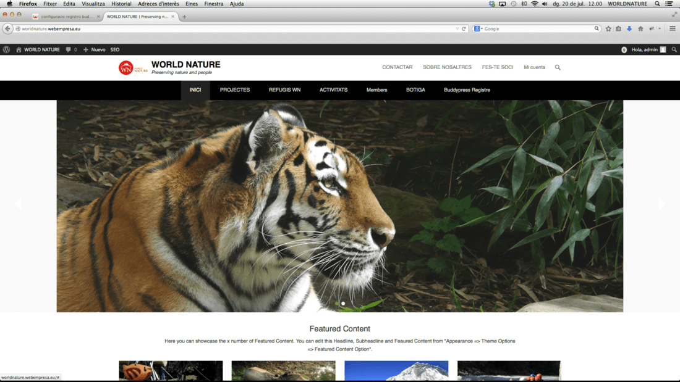
Task: Open bookmarks list icon in toolbar
Action: point(618,28)
